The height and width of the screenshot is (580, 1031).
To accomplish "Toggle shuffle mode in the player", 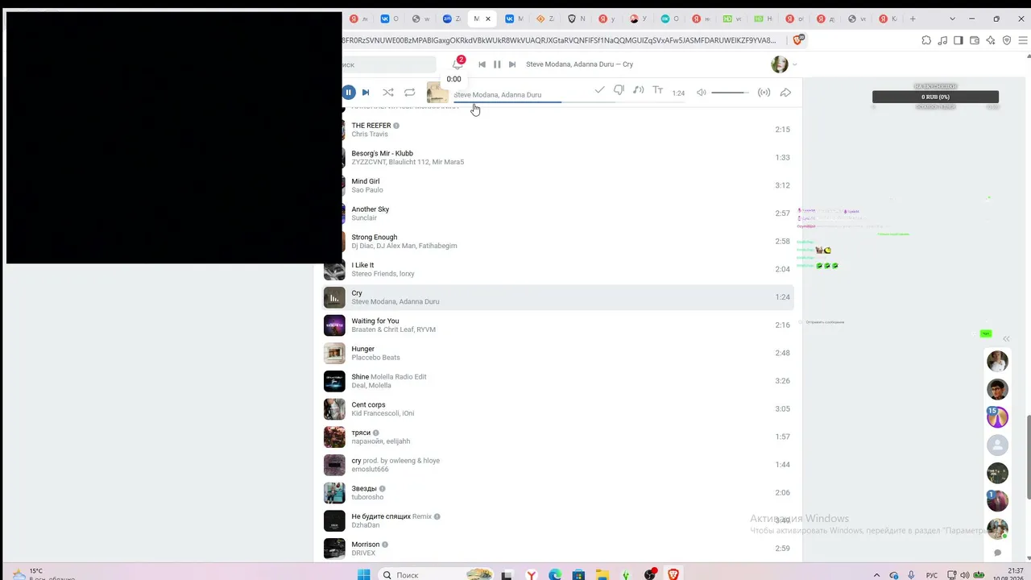I will coord(388,93).
